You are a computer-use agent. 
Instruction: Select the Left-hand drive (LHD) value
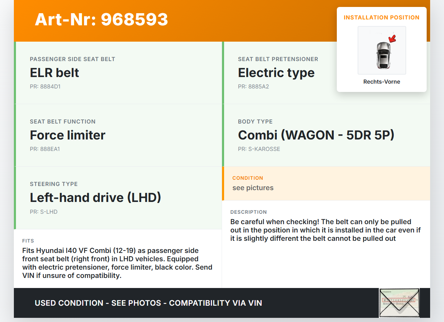[x=95, y=198]
